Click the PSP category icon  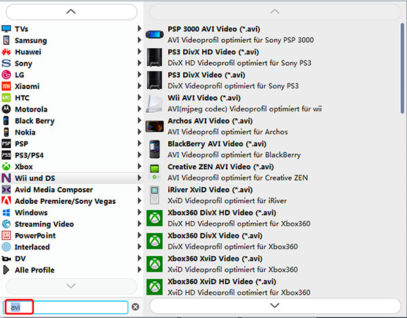pyautogui.click(x=6, y=143)
